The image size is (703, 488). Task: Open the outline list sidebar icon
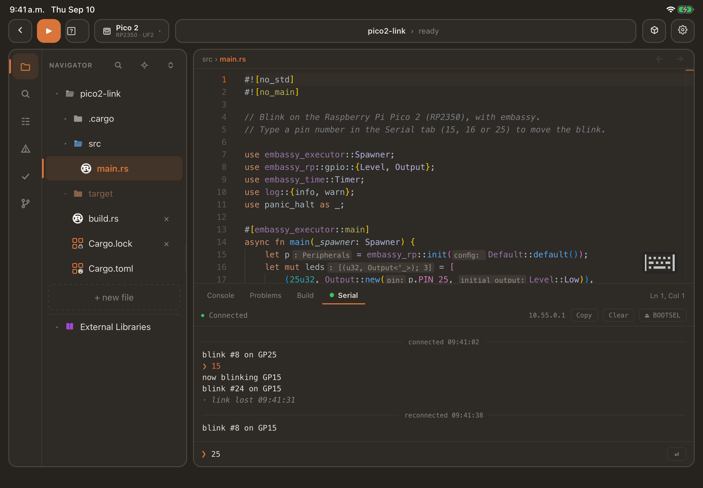[25, 121]
